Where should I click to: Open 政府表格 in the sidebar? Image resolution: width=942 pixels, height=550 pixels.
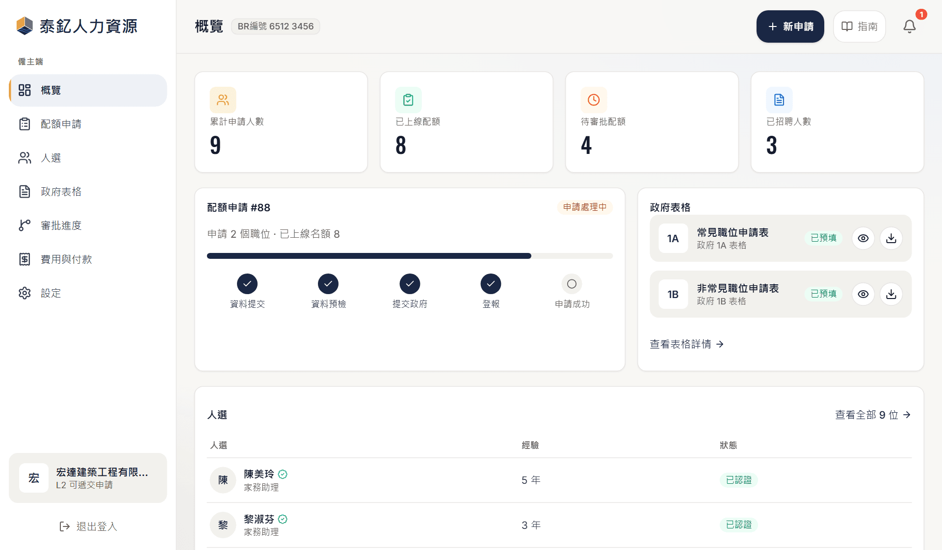click(88, 192)
